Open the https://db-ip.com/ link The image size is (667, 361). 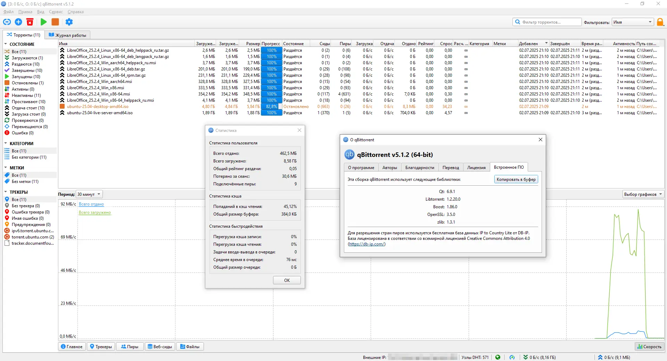tap(367, 244)
